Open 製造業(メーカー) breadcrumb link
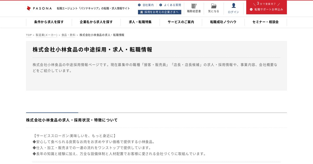This screenshot has width=313, height=164. tap(46, 35)
